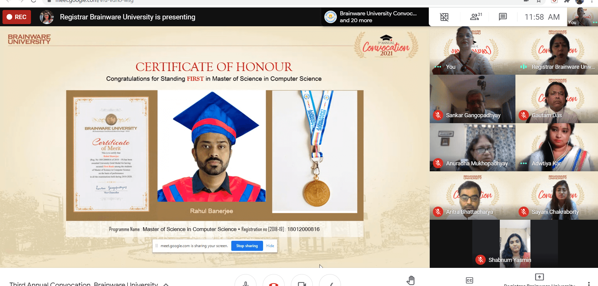
Task: Show the participants list with 31 people
Action: pyautogui.click(x=476, y=17)
